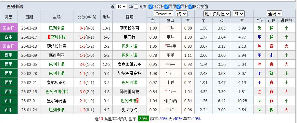
Task: Open away team 马德里竞技
Action: coord(130,92)
